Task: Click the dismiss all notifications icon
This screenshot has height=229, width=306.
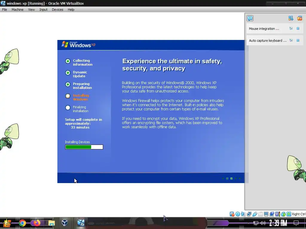Action: click(299, 18)
